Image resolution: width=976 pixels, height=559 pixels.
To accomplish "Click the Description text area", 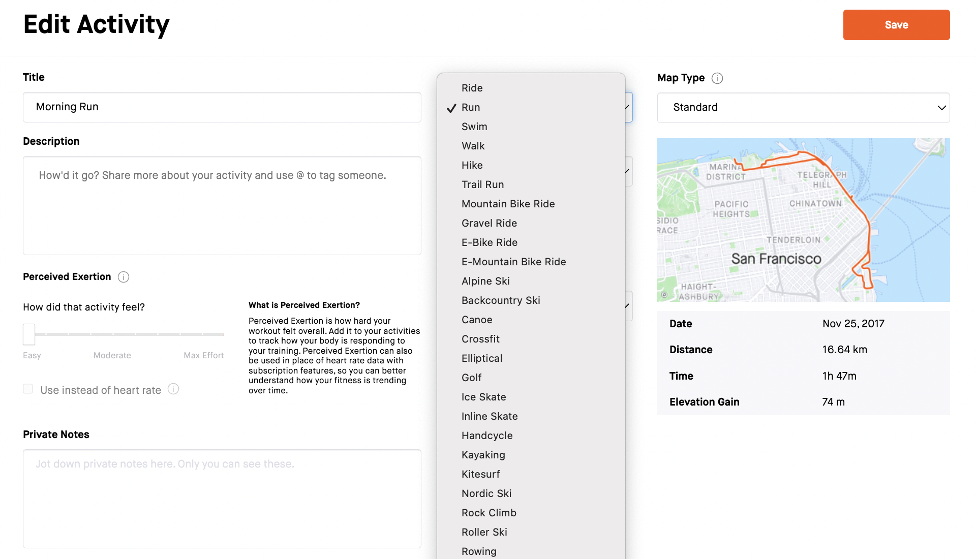I will (x=221, y=205).
